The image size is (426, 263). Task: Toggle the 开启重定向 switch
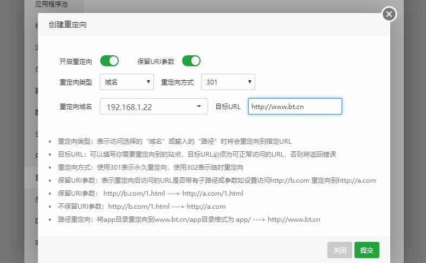(x=109, y=61)
